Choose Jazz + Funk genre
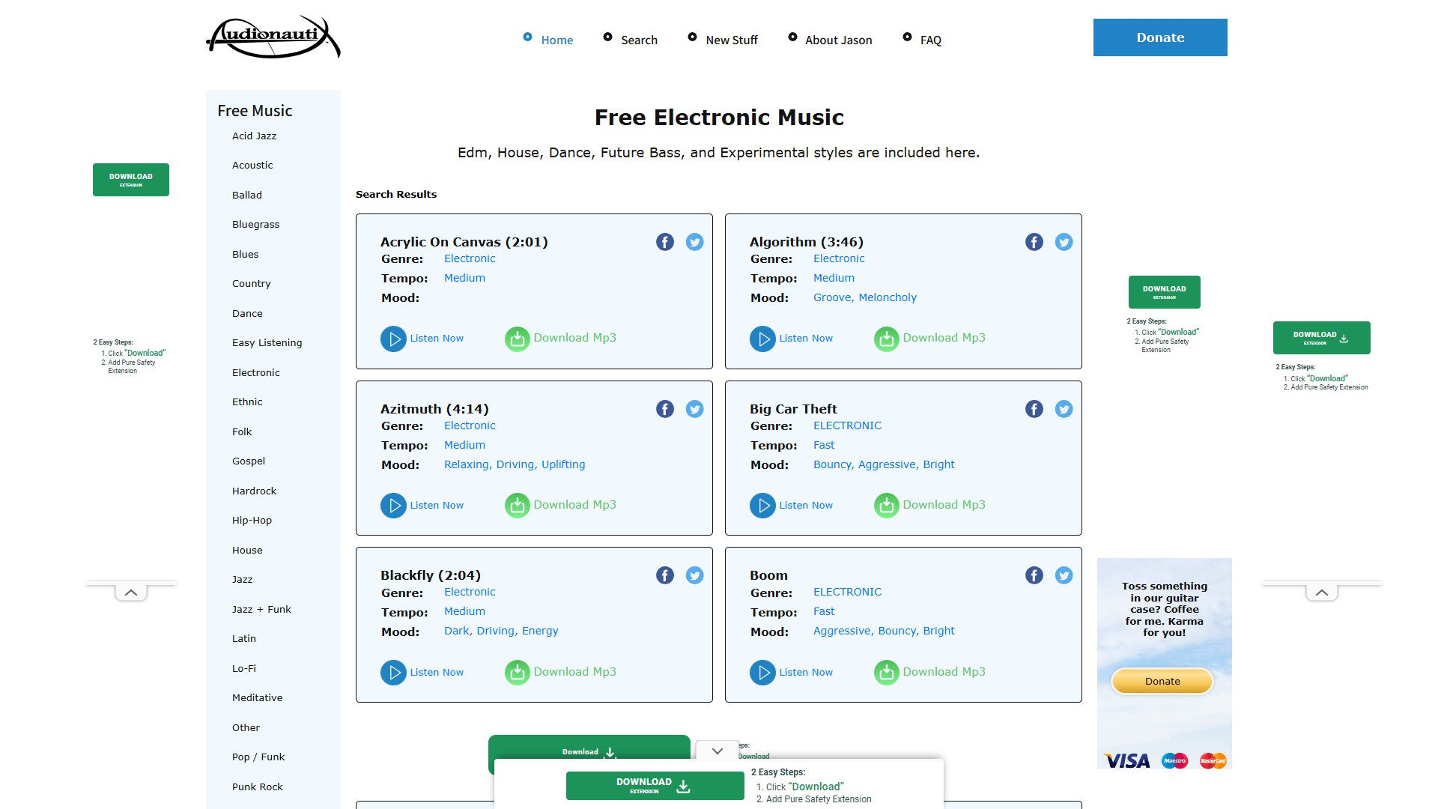Image resolution: width=1438 pixels, height=809 pixels. pos(261,609)
